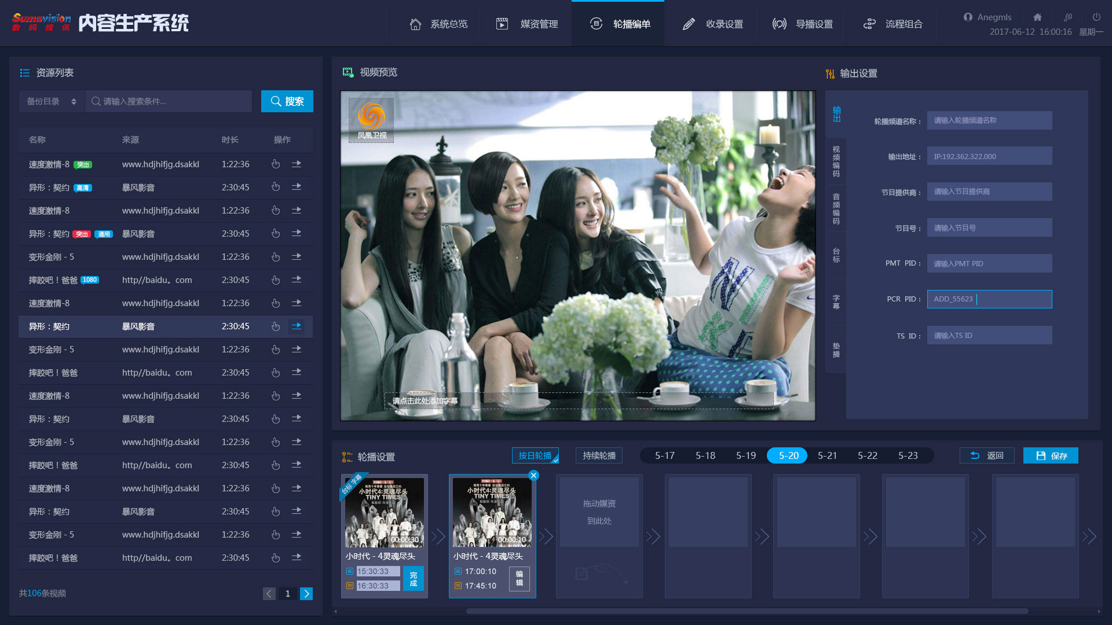Switch to 视频编码 vertical tab
1112x625 pixels.
click(x=836, y=161)
